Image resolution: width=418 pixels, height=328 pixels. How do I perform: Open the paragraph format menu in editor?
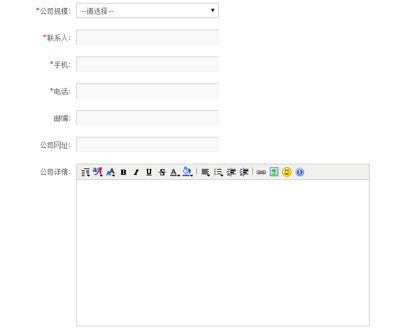85,172
